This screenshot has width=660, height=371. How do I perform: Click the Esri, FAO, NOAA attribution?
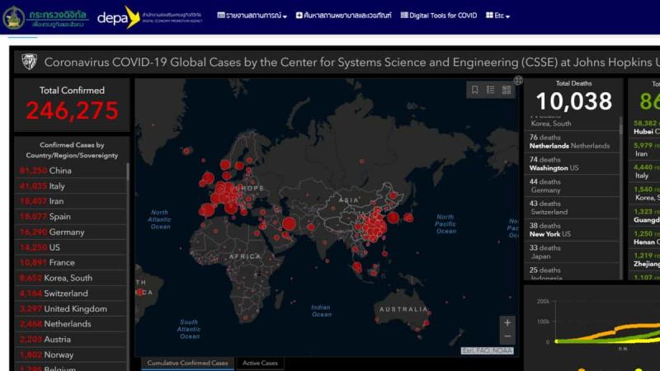point(487,350)
